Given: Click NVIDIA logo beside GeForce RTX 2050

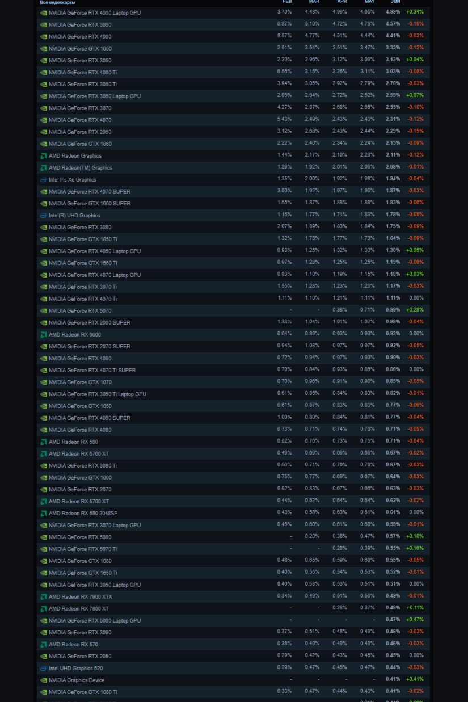Looking at the screenshot, I should point(44,656).
